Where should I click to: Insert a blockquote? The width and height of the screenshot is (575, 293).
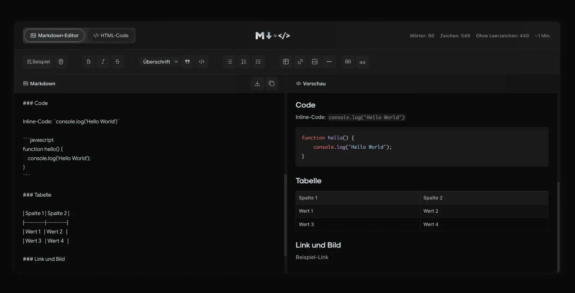(x=187, y=62)
